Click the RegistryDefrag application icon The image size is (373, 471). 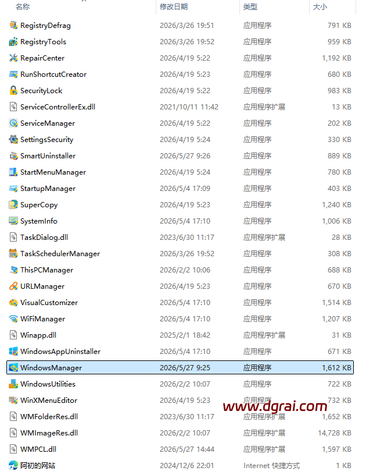(x=13, y=25)
